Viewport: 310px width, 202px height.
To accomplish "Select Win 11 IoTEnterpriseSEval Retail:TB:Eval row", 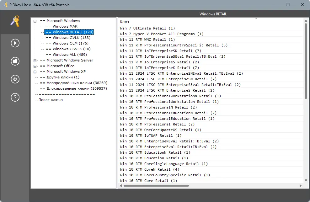I will coord(211,56).
